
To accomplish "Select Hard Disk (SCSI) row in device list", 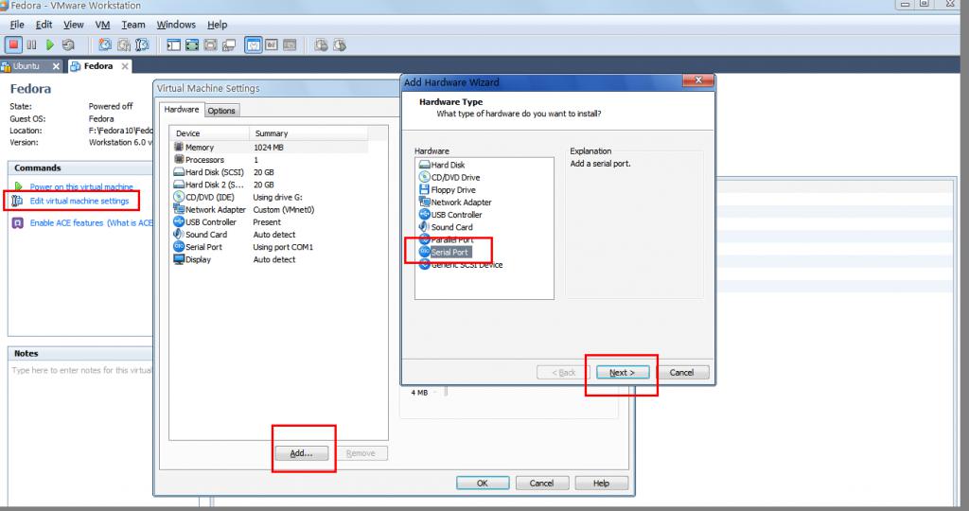I will click(271, 172).
